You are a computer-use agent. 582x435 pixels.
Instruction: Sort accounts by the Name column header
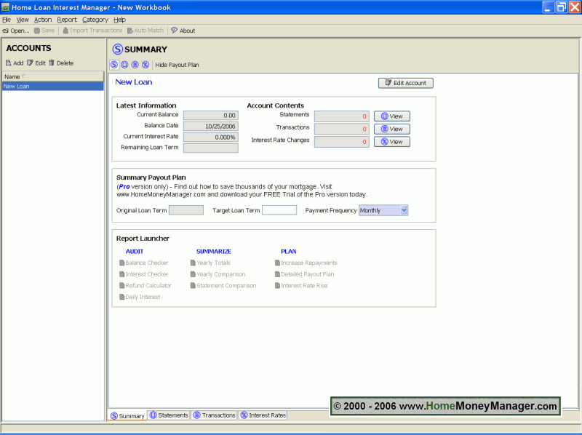(x=12, y=76)
